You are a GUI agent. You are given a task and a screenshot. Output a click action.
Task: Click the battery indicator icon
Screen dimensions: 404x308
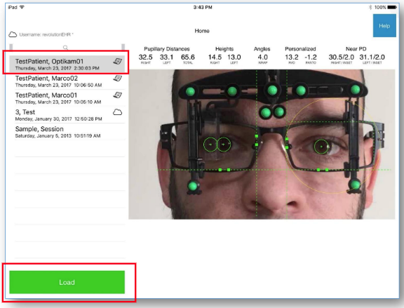pyautogui.click(x=392, y=7)
